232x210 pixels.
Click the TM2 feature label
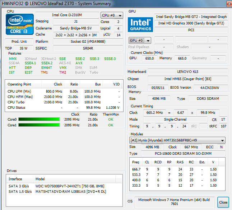click(x=62, y=72)
